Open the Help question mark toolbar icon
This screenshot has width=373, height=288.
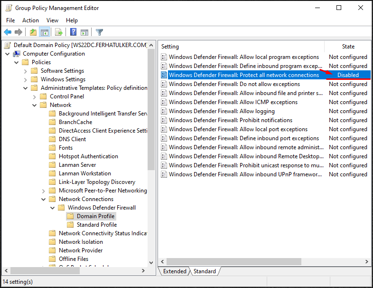[73, 32]
